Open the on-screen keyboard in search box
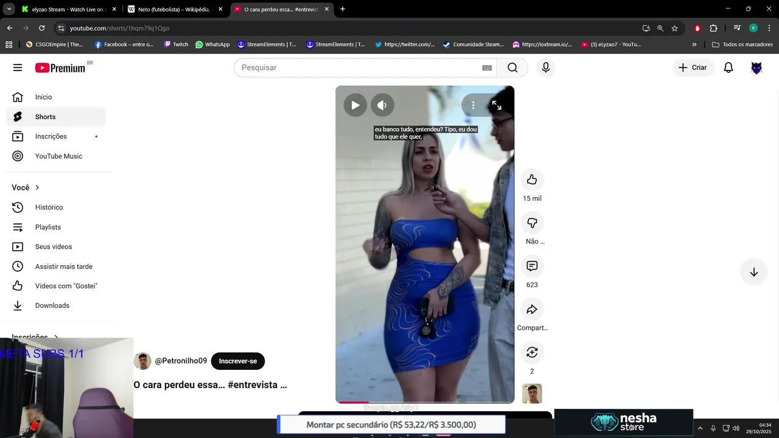 pyautogui.click(x=487, y=68)
